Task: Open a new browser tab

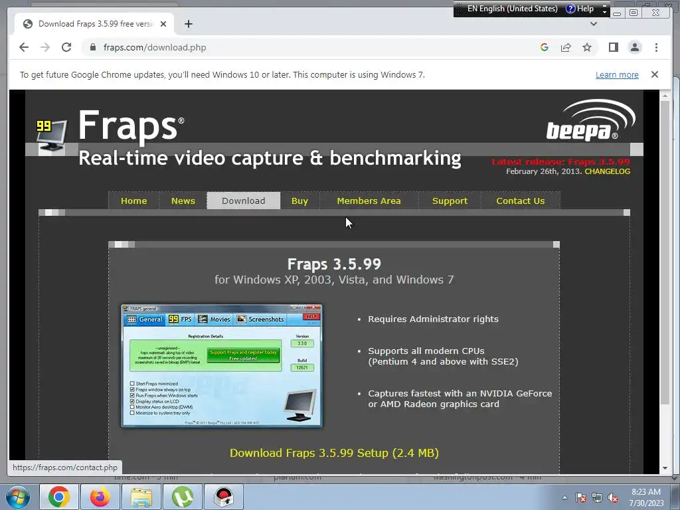Action: pyautogui.click(x=188, y=24)
